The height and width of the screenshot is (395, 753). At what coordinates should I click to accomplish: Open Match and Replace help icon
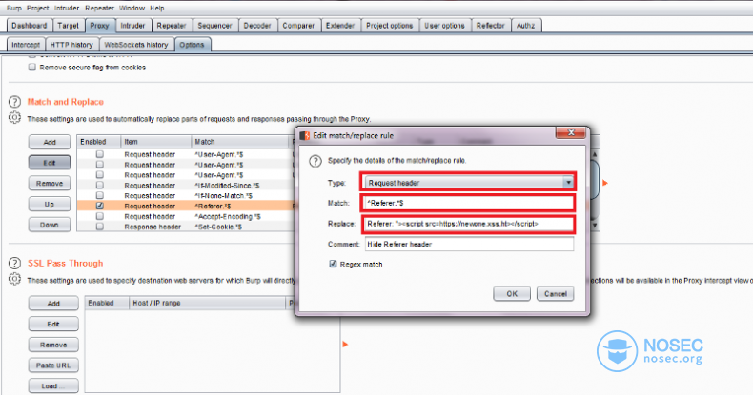(x=14, y=102)
